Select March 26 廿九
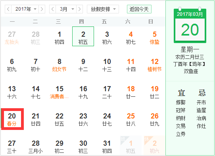 click(155, 119)
